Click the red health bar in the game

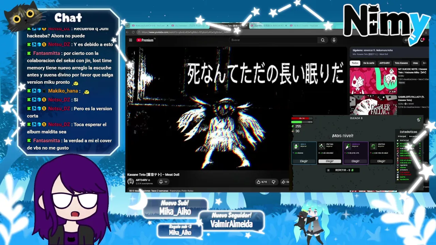[x=302, y=118]
